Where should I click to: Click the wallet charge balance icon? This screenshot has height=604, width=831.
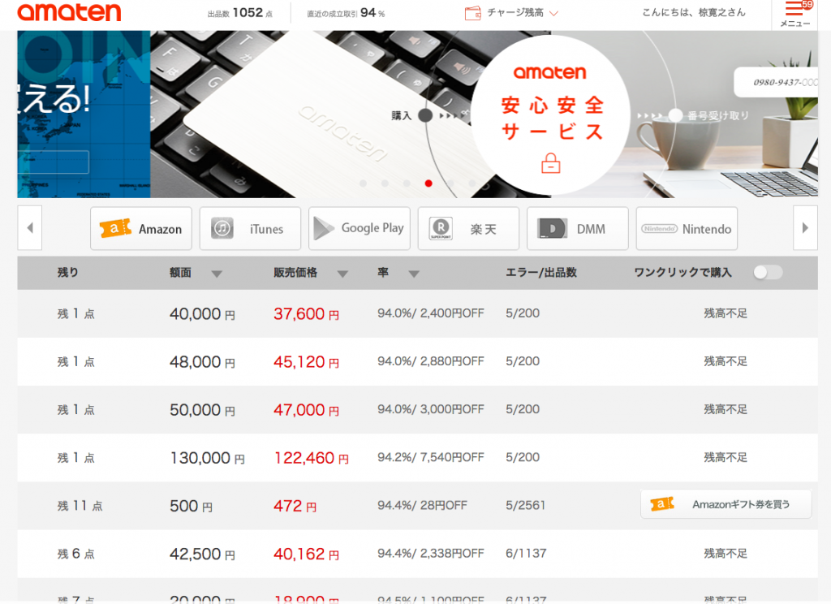coord(472,13)
